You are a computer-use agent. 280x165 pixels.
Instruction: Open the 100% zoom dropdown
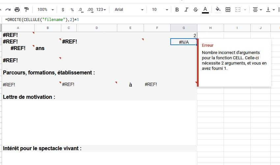[44, 10]
